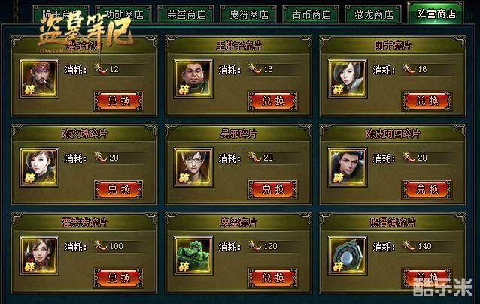The image size is (480, 304).
Task: Click the 陈皮阿四 fragment portrait
Action: 348,167
